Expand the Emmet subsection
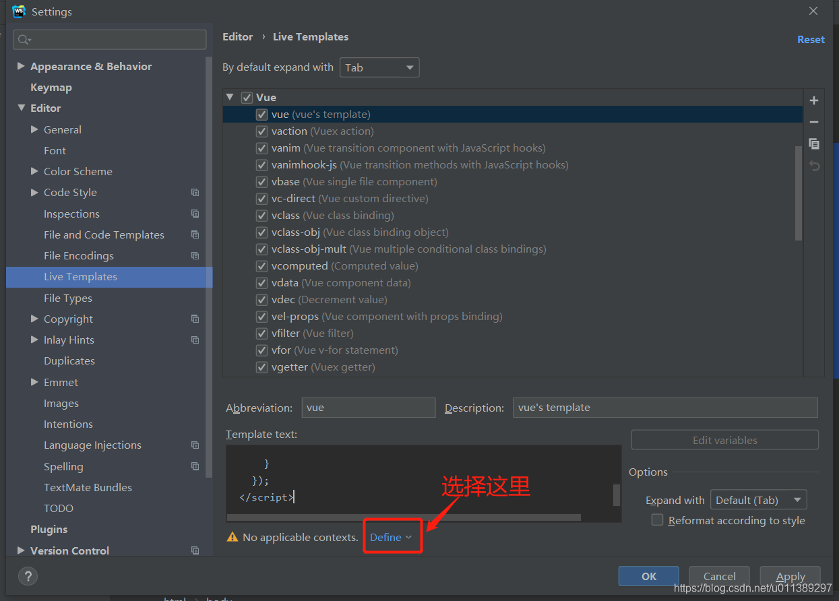The height and width of the screenshot is (601, 839). pyautogui.click(x=34, y=382)
